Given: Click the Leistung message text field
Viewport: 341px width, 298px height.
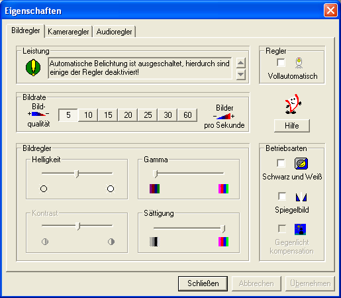Looking at the screenshot, I should (140, 68).
